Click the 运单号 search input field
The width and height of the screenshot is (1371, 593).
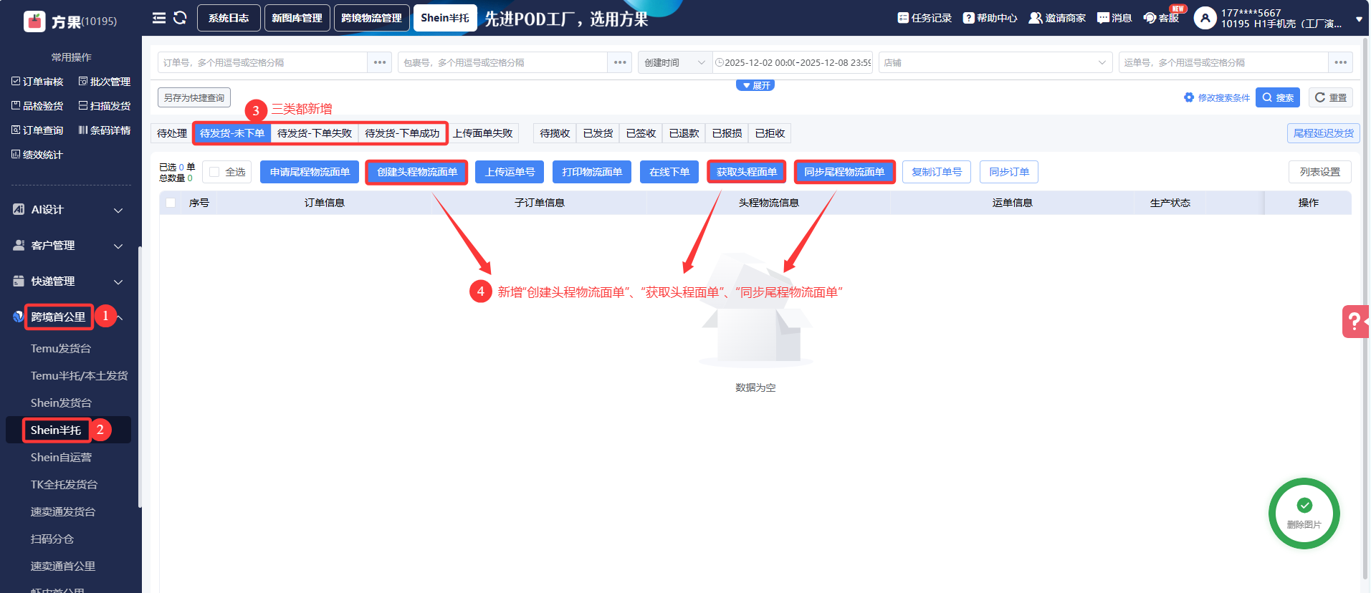1223,62
